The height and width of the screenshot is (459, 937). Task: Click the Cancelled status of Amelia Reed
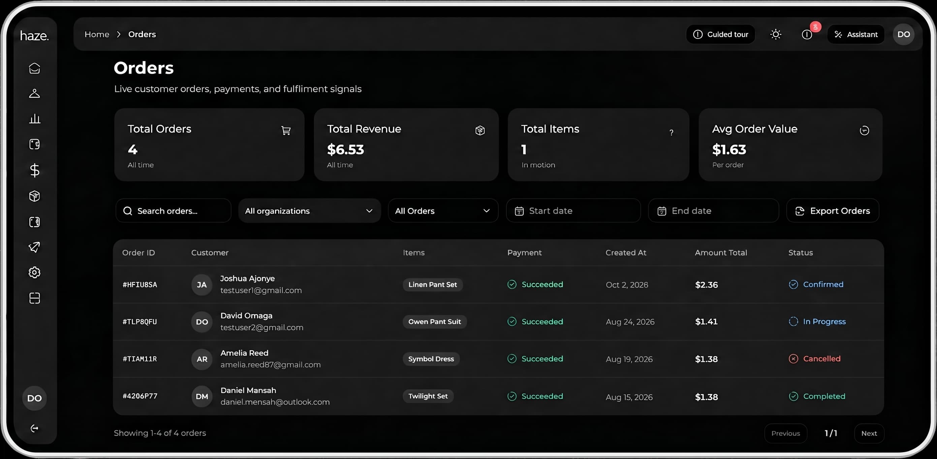(x=814, y=359)
